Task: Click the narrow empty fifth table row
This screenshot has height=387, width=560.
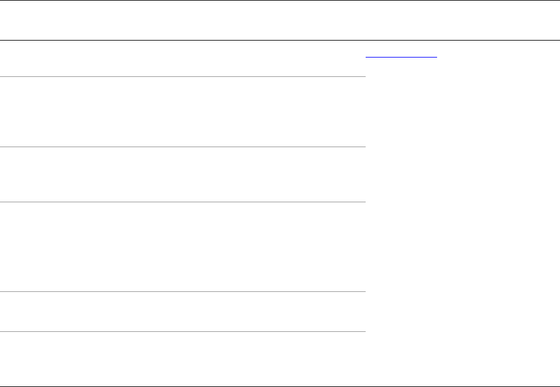Action: [182, 312]
